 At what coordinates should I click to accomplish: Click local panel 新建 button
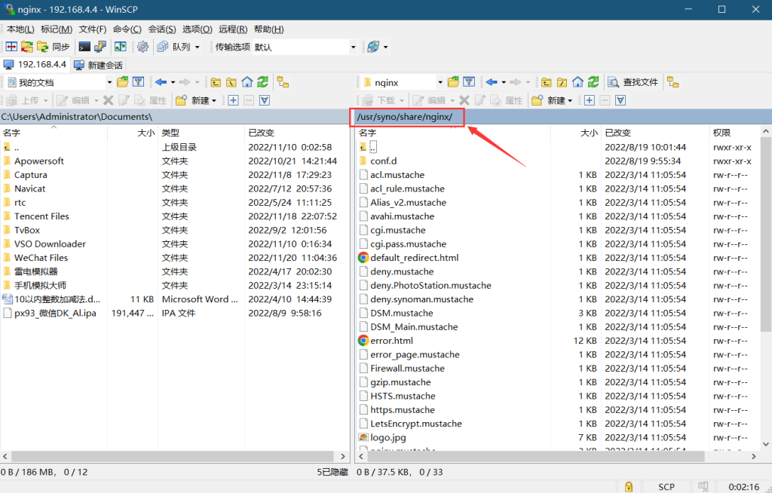click(196, 100)
